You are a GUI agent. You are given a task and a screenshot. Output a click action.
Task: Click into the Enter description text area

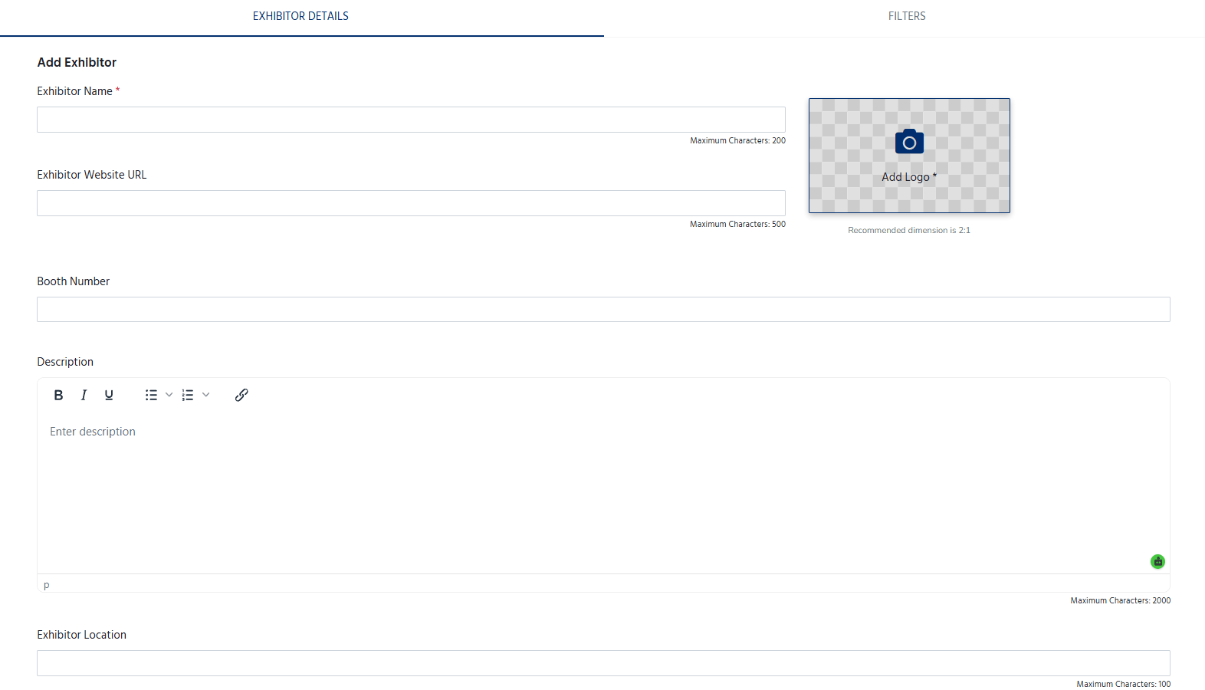[603, 493]
